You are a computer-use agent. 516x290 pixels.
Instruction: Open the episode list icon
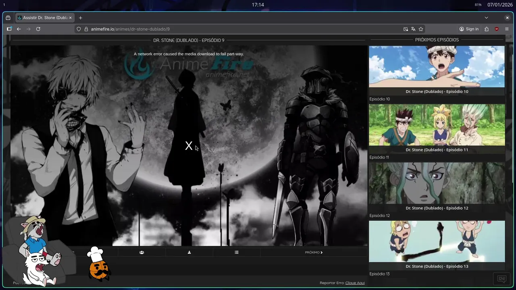(x=237, y=253)
